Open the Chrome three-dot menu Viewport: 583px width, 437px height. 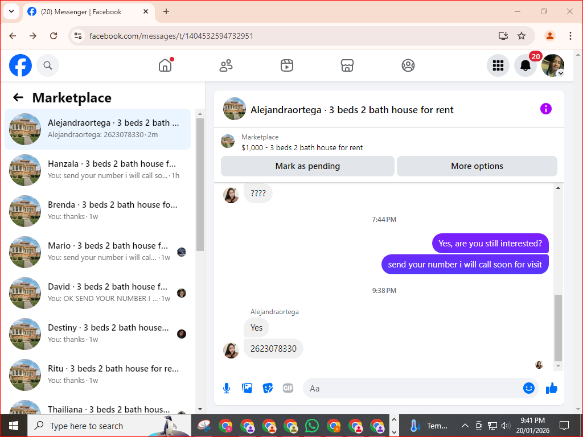(x=570, y=36)
